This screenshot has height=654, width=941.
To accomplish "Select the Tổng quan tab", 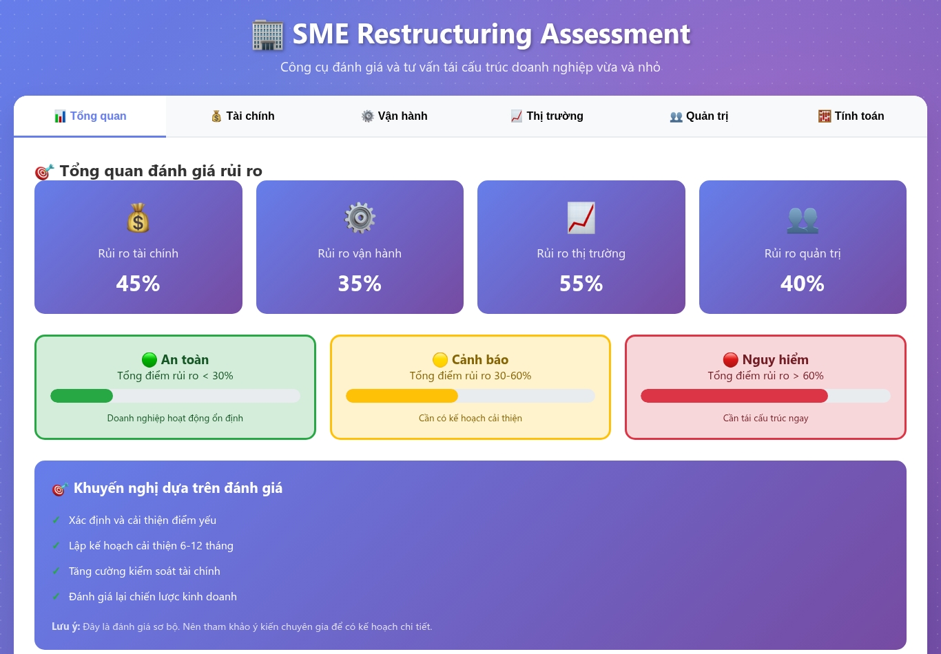I will coord(90,116).
